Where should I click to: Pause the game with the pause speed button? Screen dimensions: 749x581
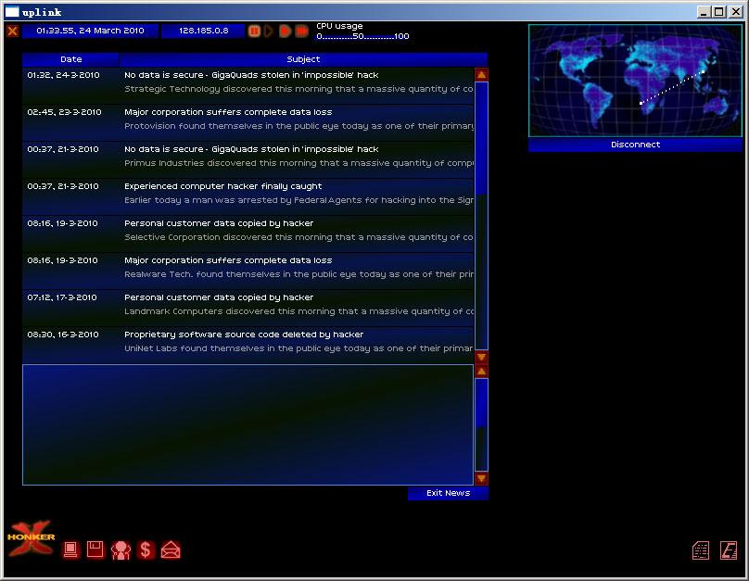(254, 31)
